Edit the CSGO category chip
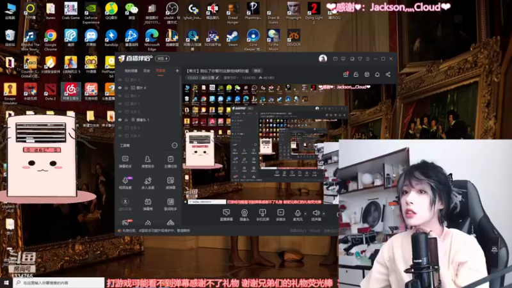The width and height of the screenshot is (512, 288). (203, 77)
